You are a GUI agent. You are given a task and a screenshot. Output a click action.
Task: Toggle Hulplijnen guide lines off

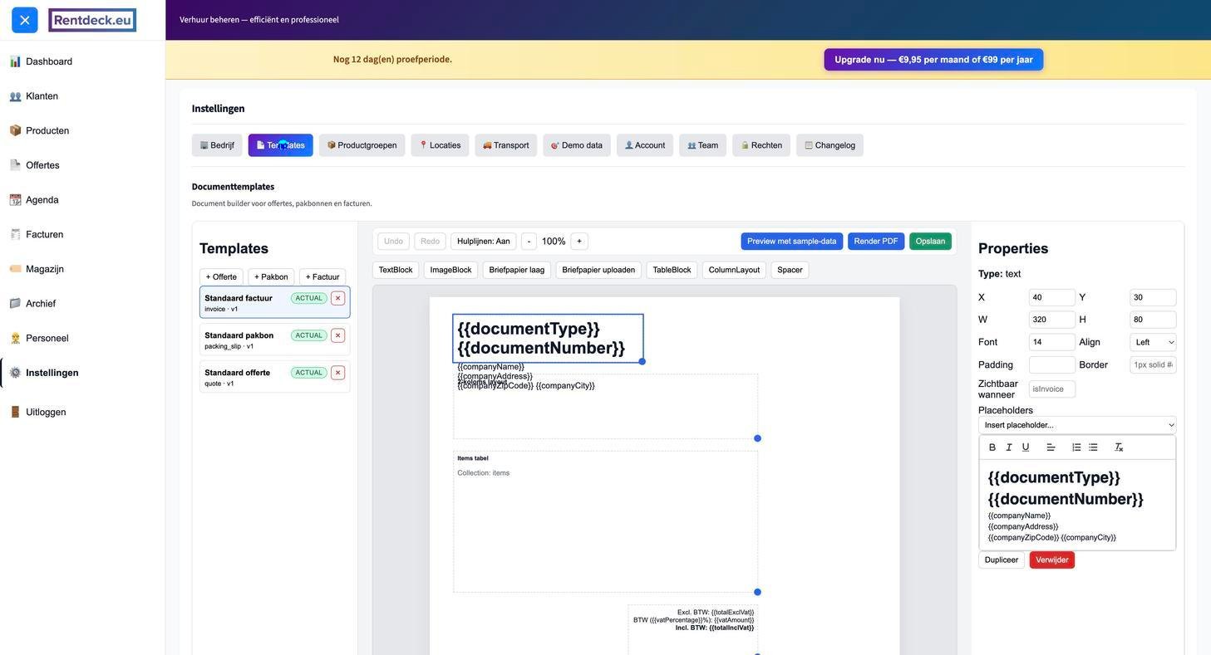coord(483,242)
